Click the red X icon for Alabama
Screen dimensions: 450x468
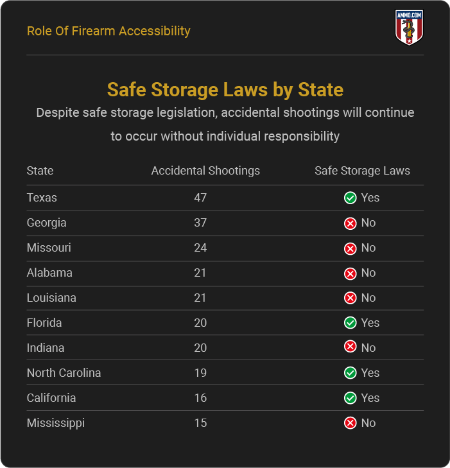point(350,273)
